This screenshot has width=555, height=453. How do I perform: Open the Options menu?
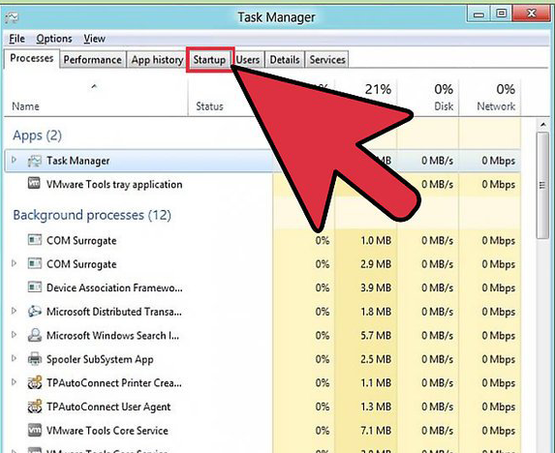click(x=54, y=39)
